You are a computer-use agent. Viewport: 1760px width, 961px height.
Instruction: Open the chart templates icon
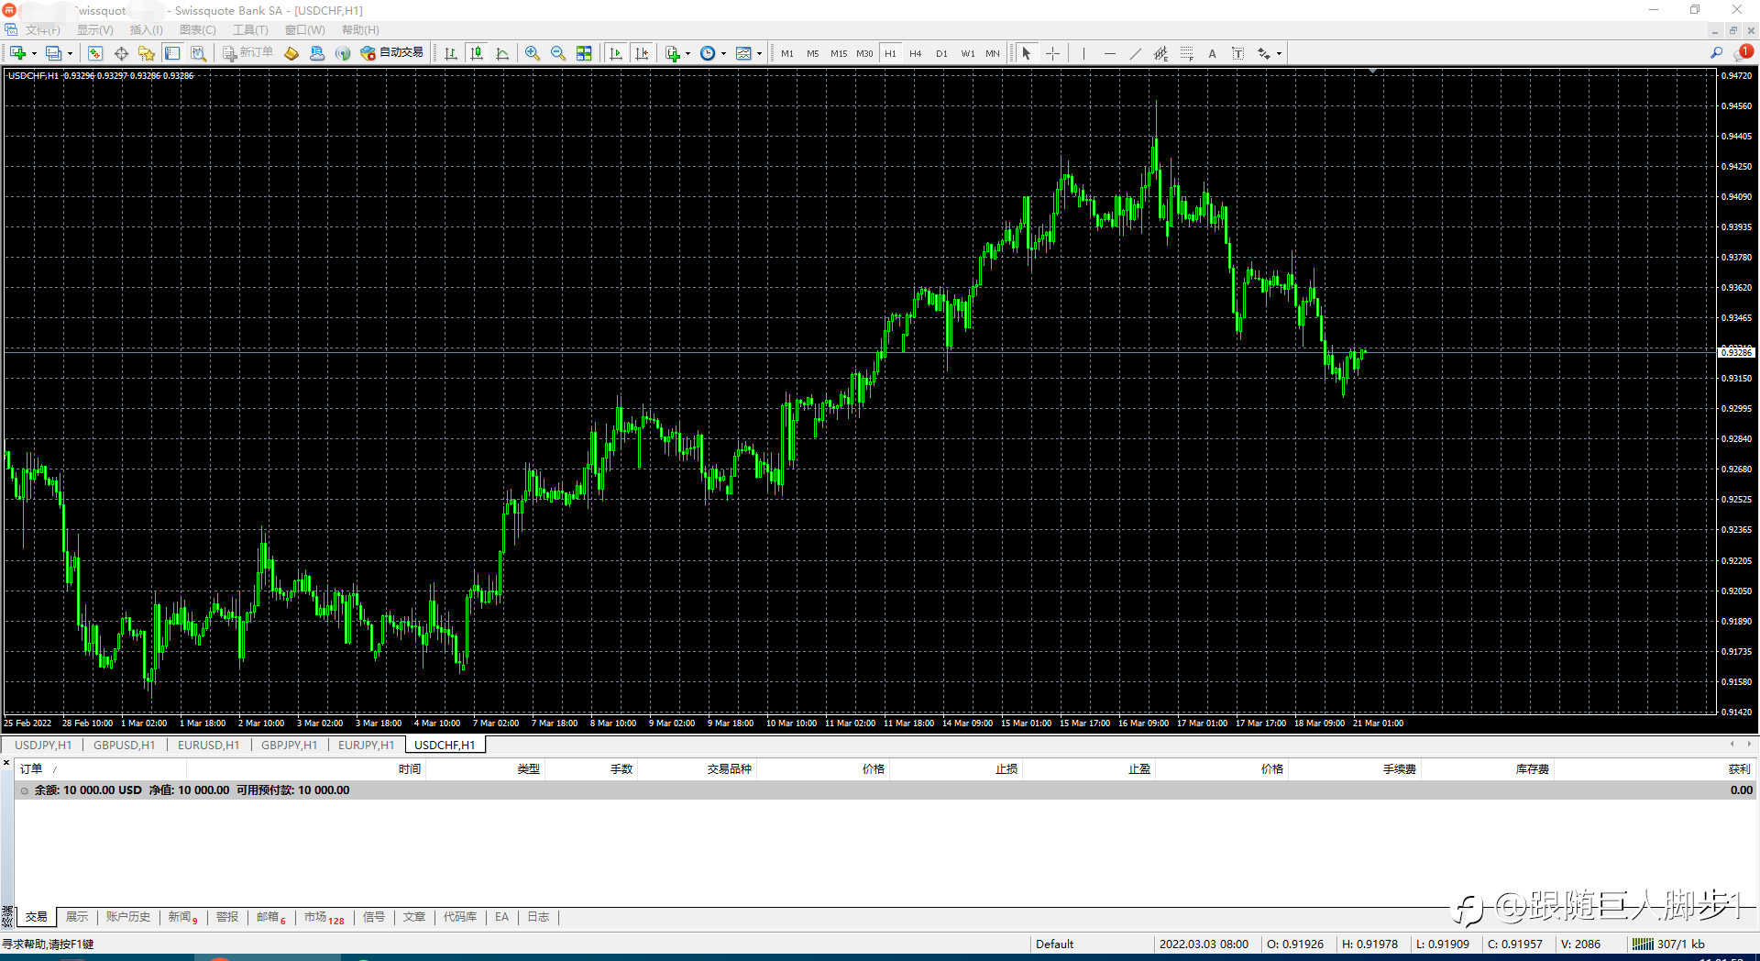click(743, 53)
